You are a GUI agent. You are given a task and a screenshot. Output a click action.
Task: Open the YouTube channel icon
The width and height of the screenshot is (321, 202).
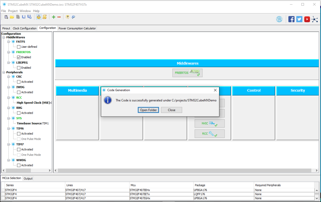tap(307, 19)
